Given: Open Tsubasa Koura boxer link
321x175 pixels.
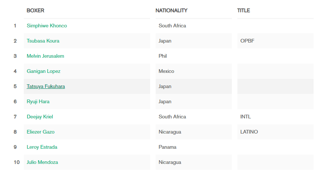Looking at the screenshot, I should point(43,41).
